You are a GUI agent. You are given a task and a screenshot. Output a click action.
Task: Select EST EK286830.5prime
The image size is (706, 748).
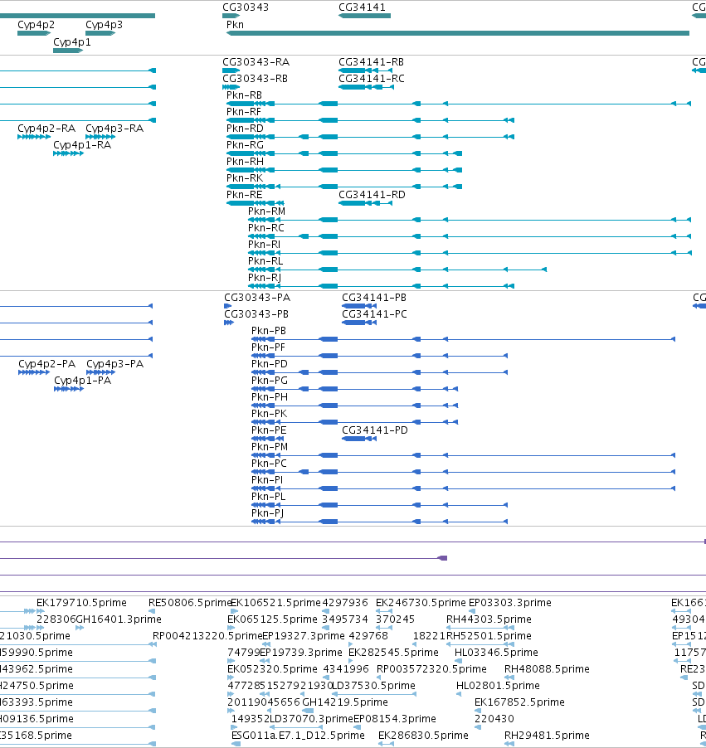click(x=423, y=735)
